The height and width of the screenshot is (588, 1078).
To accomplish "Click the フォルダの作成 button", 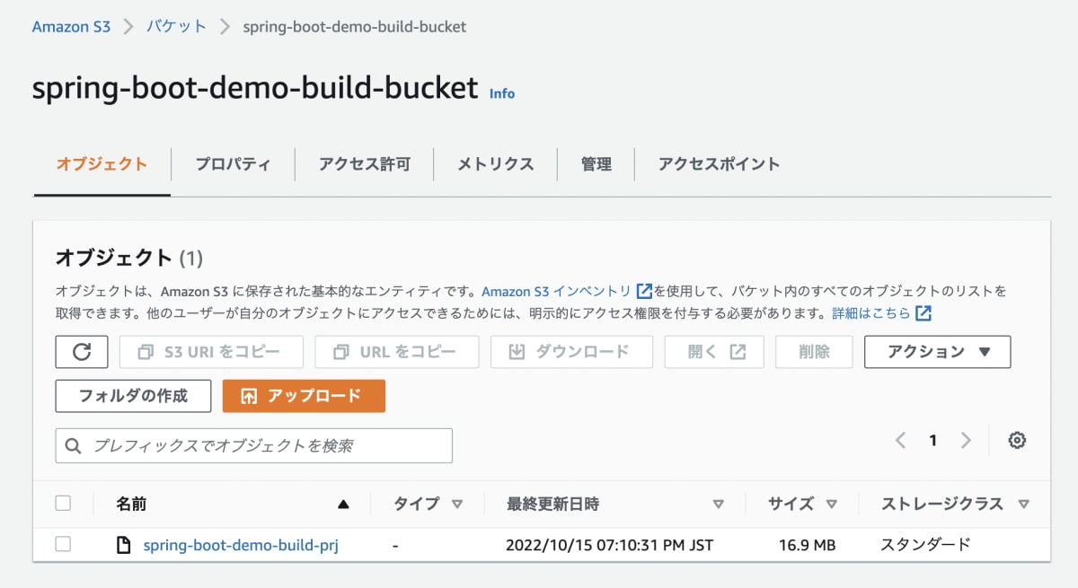I will (133, 396).
